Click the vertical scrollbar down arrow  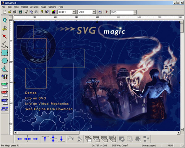point(182,129)
